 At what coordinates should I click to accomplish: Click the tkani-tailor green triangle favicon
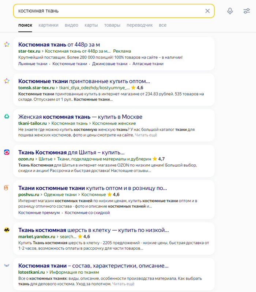tap(7, 117)
